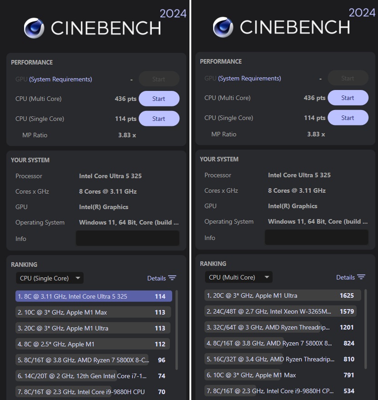Click the Single Core ranking list scrollbar
Screen dimensions: 378x400
(176, 330)
